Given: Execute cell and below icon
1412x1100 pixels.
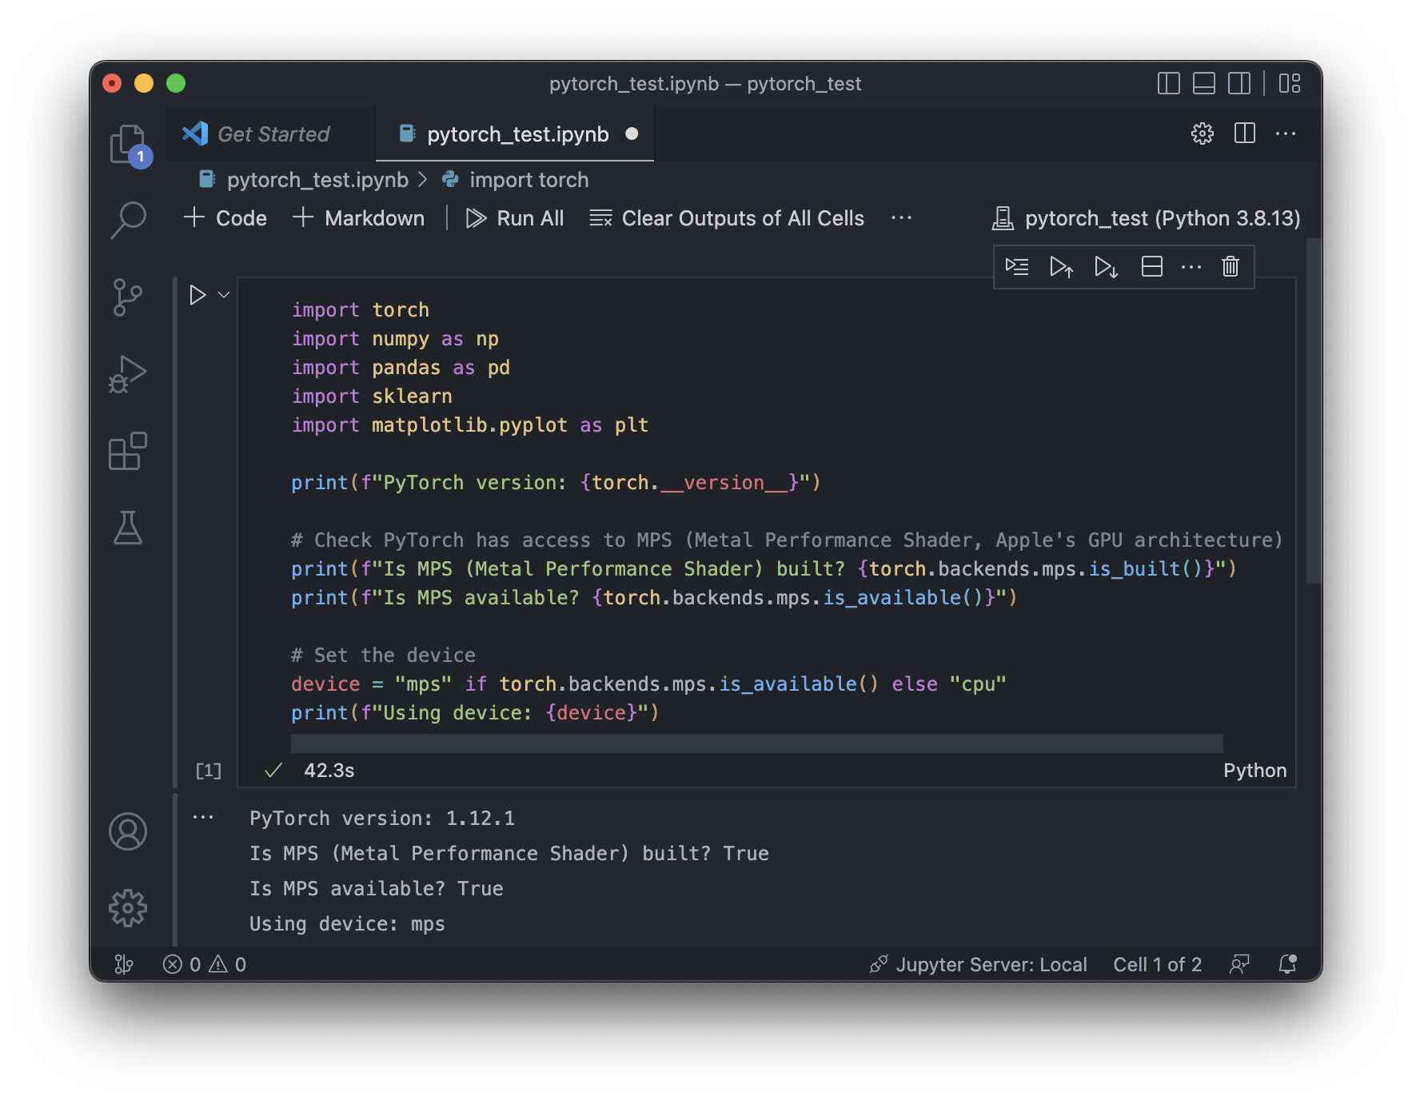Looking at the screenshot, I should point(1106,266).
